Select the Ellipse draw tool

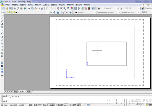(2, 47)
